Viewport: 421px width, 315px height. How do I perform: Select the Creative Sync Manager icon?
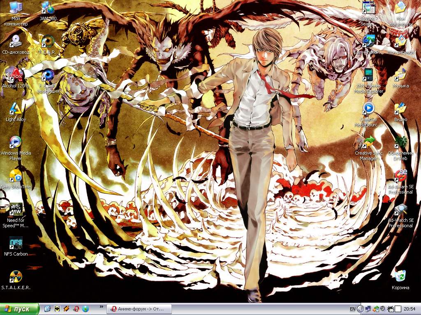(x=368, y=148)
